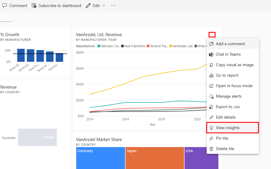Click the Revenue by country tile title
The height and width of the screenshot is (169, 271).
click(8, 87)
